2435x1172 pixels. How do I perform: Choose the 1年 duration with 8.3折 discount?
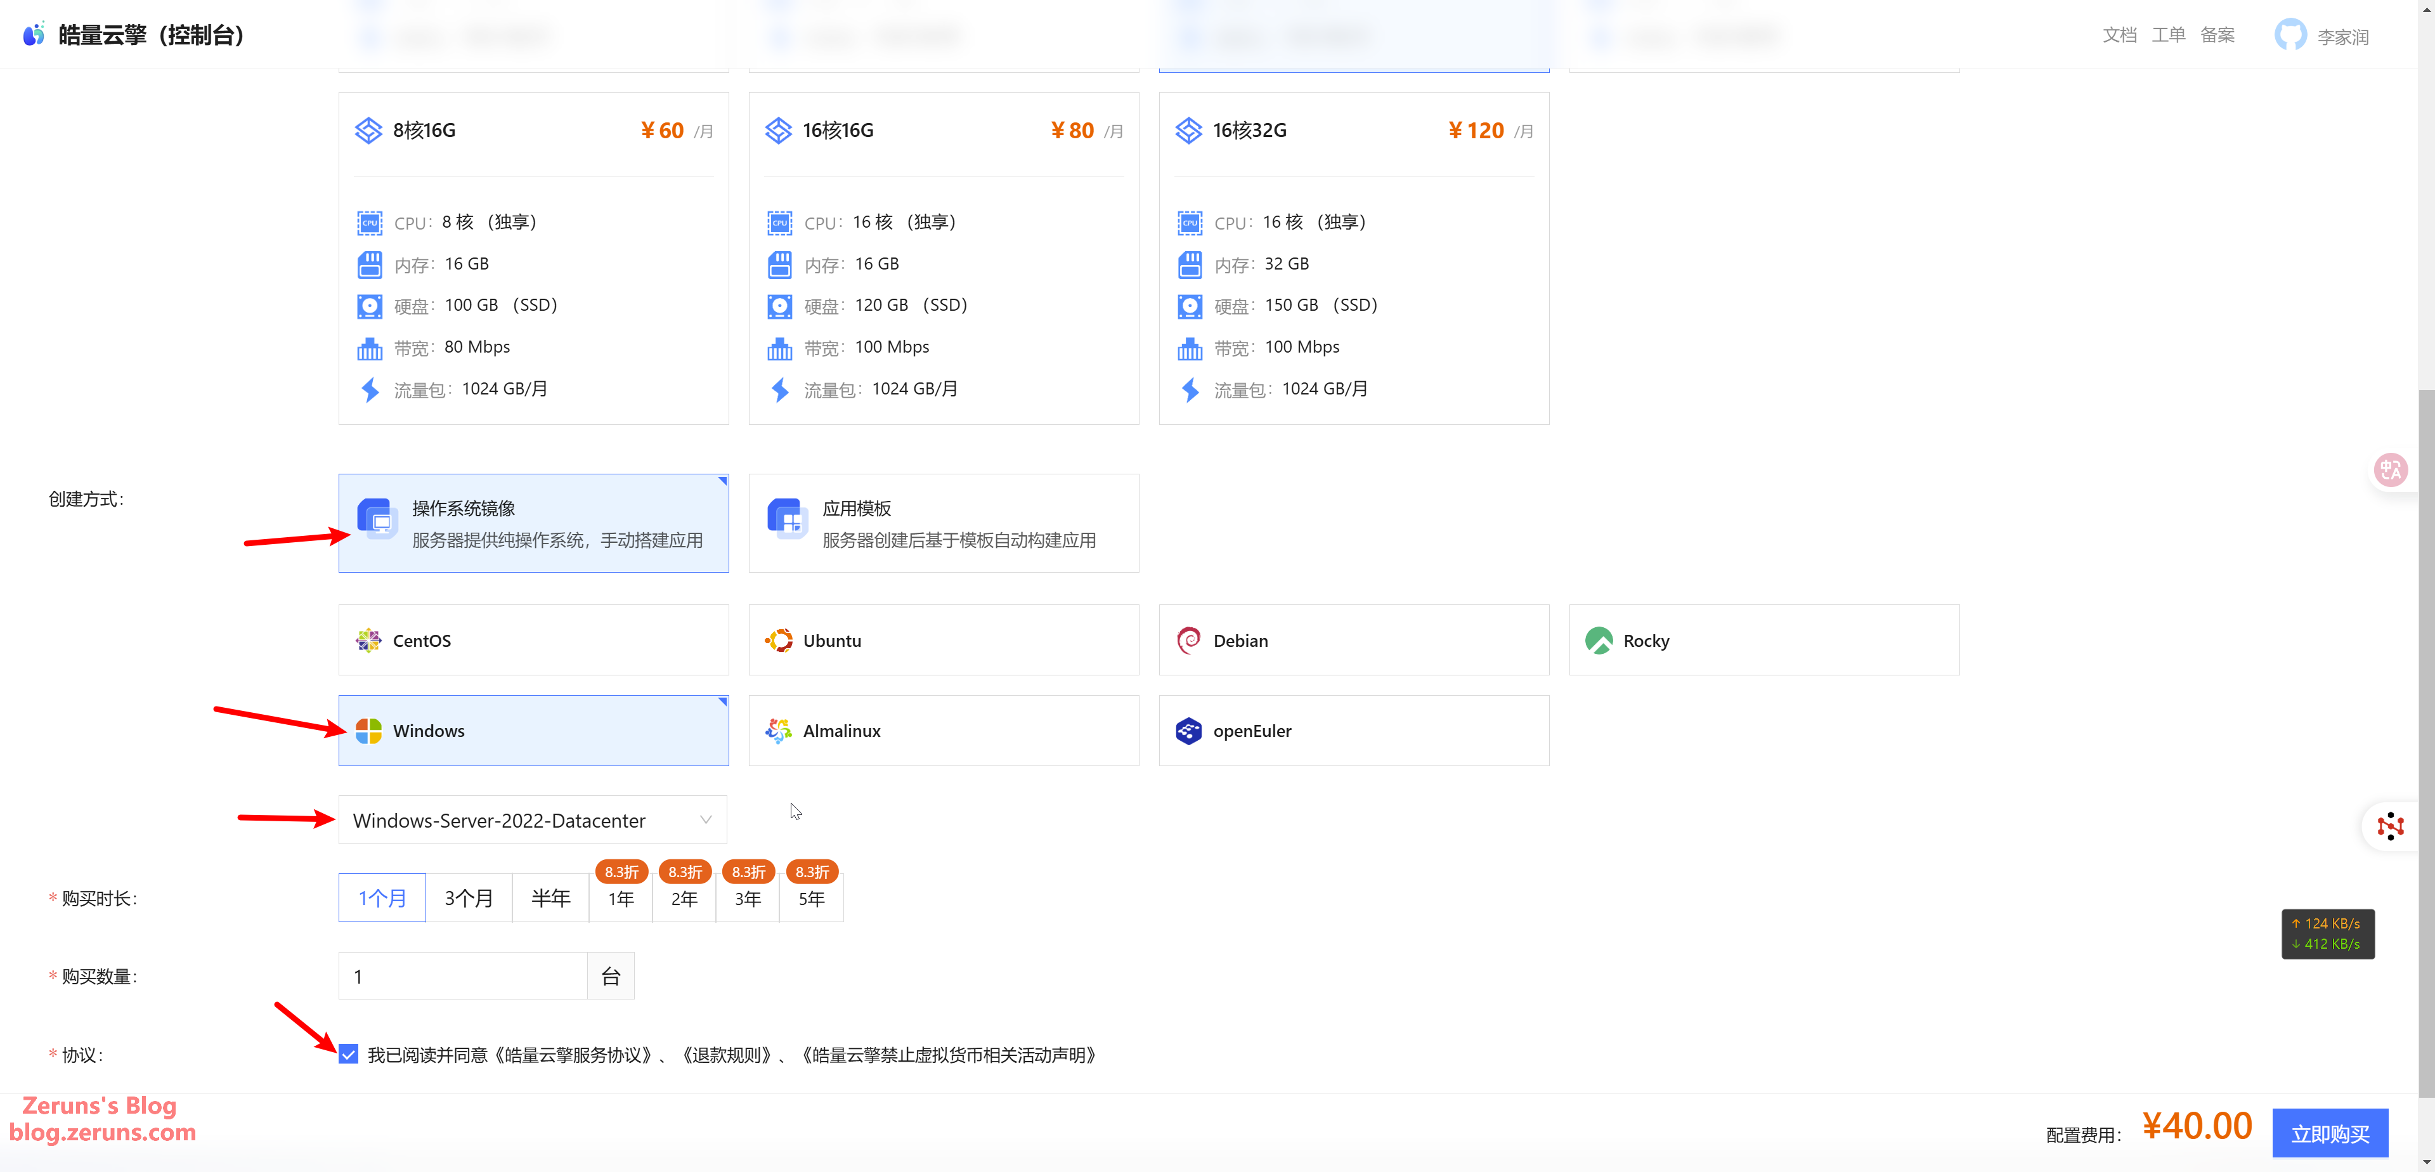tap(620, 898)
